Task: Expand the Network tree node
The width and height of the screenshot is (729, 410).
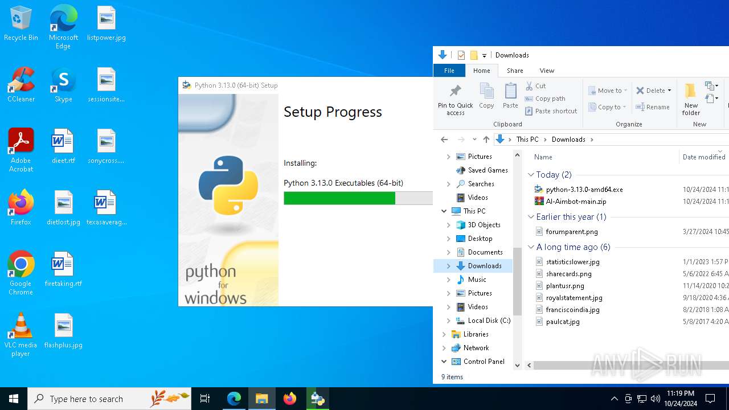Action: [444, 348]
